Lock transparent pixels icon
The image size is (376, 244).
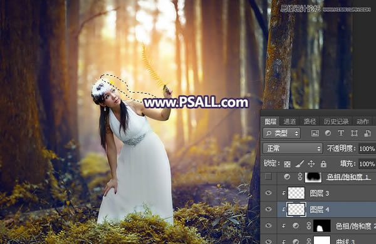click(287, 164)
